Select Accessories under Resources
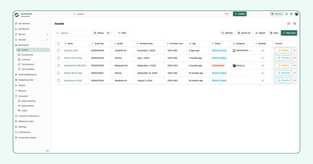This screenshot has height=164, width=313. click(27, 55)
